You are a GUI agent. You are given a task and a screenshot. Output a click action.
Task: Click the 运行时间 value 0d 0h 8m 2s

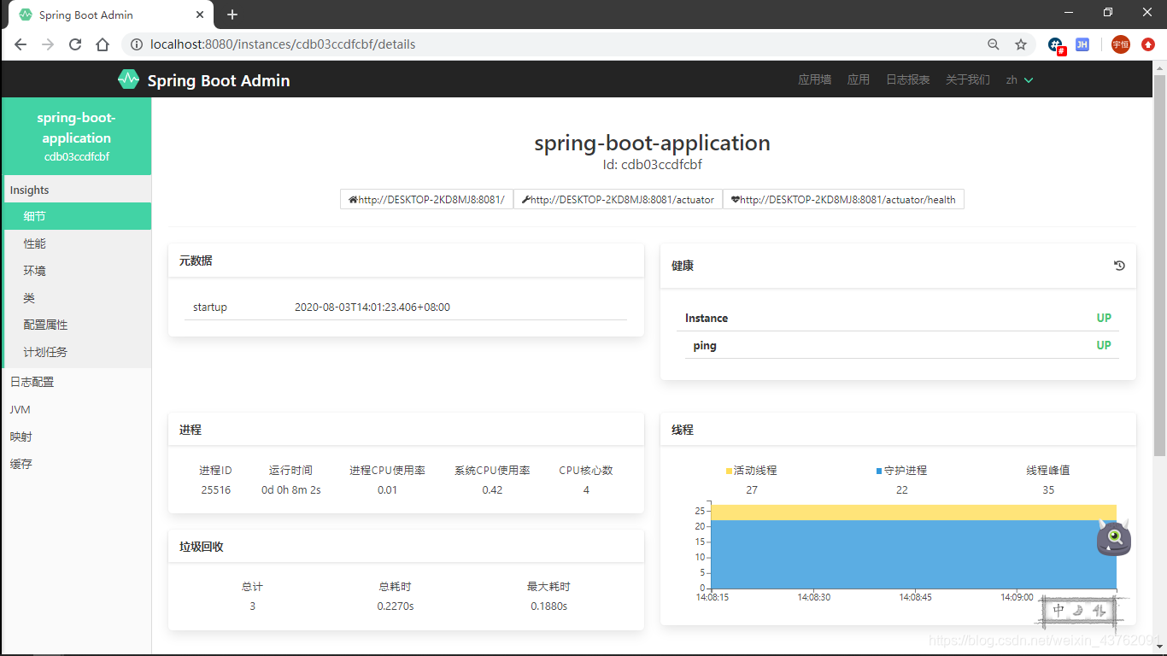291,490
